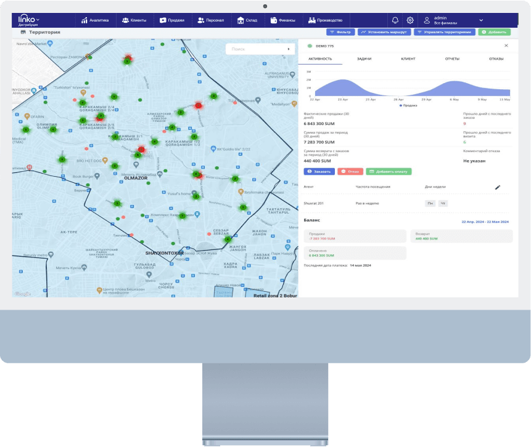Open the Аналитика menu
The image size is (531, 447).
[x=94, y=20]
